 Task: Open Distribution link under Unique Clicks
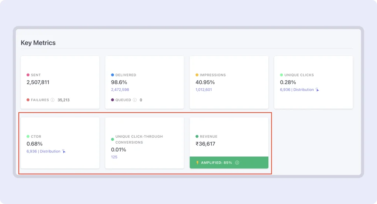coord(304,89)
